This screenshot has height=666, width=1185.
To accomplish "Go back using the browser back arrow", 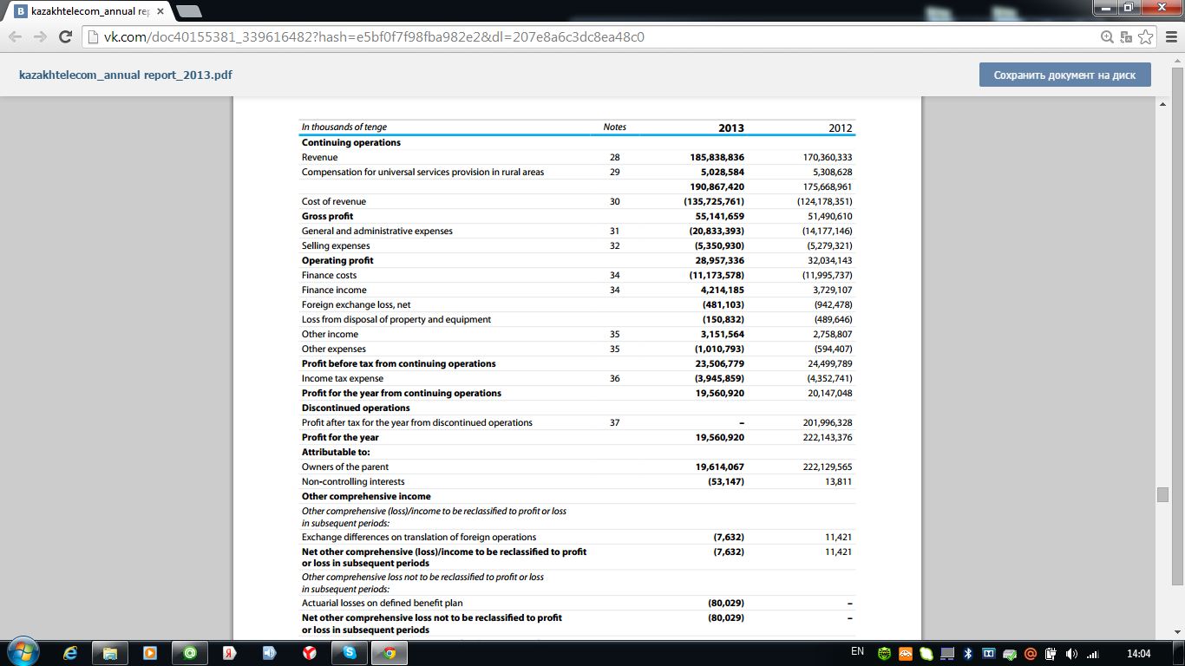I will click(16, 37).
